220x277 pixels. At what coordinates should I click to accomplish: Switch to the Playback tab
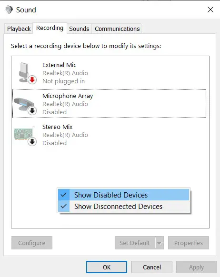(x=19, y=29)
